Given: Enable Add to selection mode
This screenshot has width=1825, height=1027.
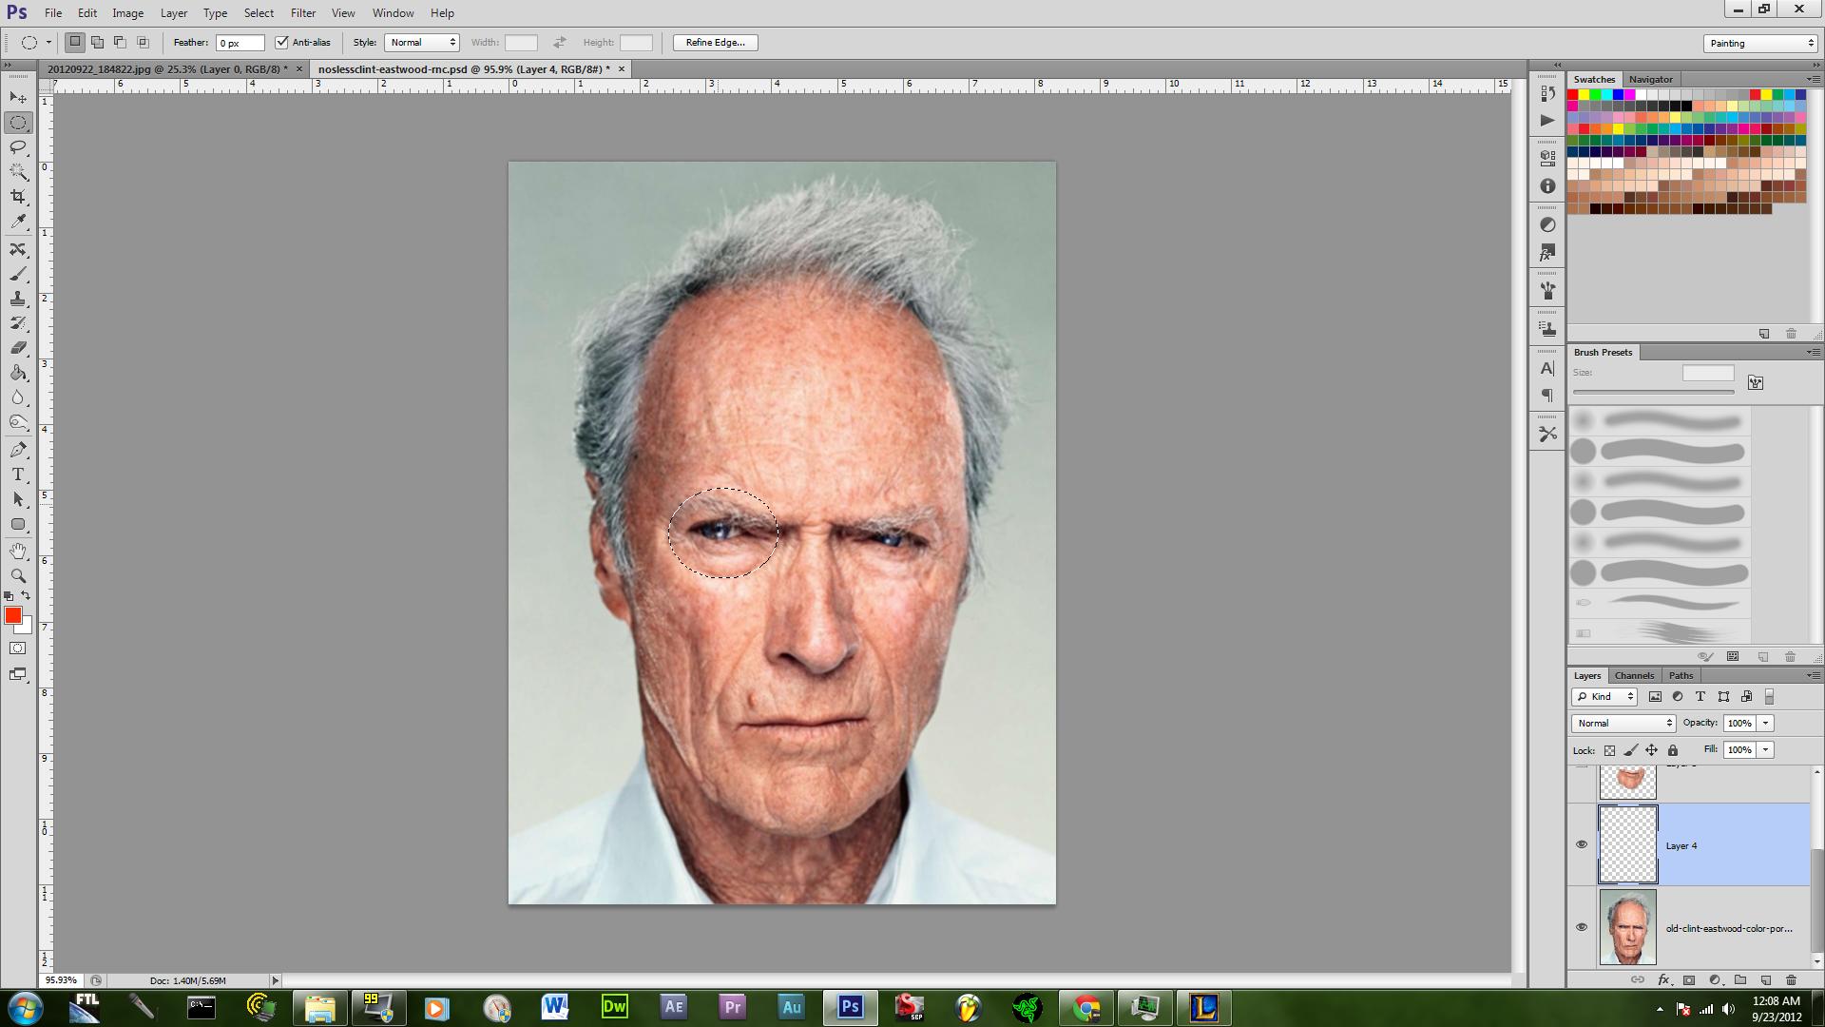Looking at the screenshot, I should (98, 43).
